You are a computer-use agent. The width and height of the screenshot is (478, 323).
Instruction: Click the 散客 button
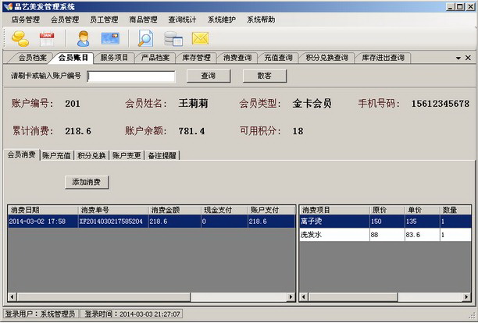coord(265,76)
